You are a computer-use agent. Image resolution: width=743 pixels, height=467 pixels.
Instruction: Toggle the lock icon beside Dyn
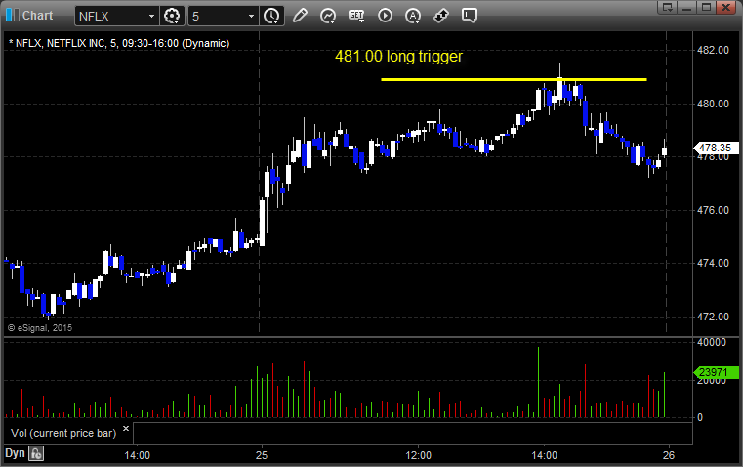point(35,453)
